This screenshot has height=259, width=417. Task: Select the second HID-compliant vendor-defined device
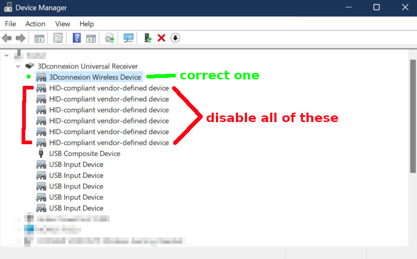click(109, 99)
